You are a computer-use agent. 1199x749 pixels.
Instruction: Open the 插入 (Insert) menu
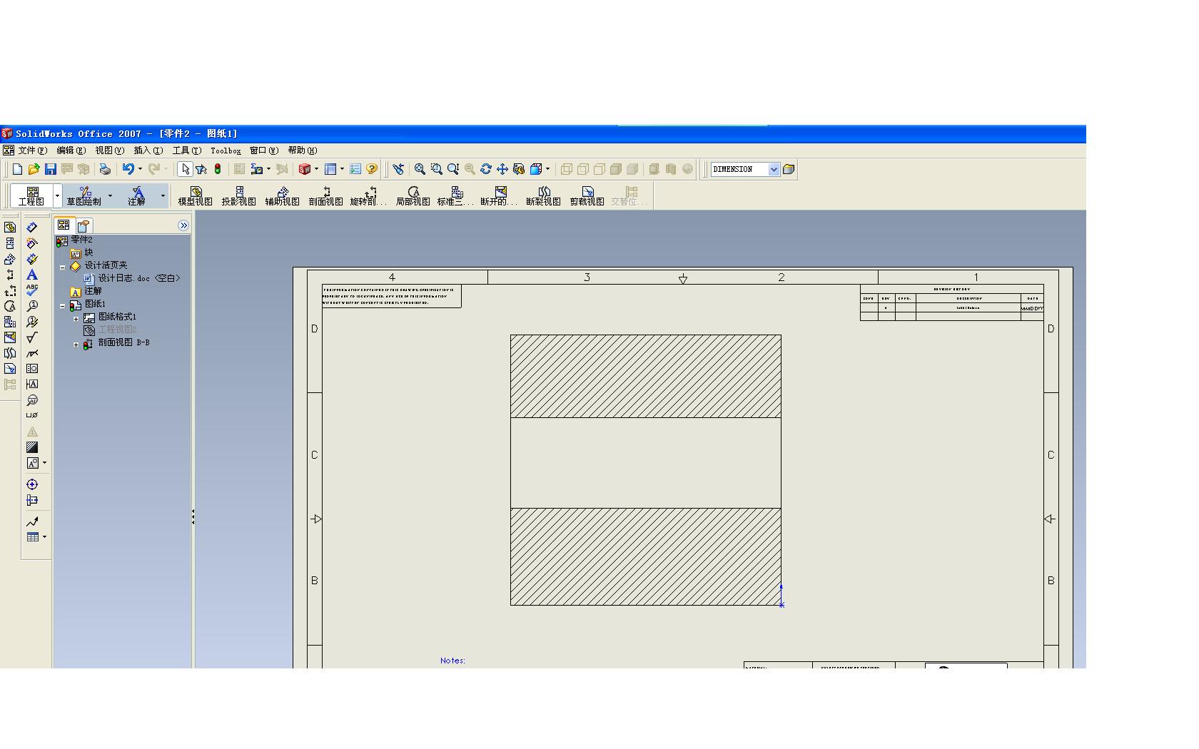(x=148, y=151)
